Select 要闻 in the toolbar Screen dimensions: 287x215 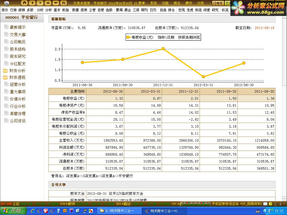click(119, 10)
